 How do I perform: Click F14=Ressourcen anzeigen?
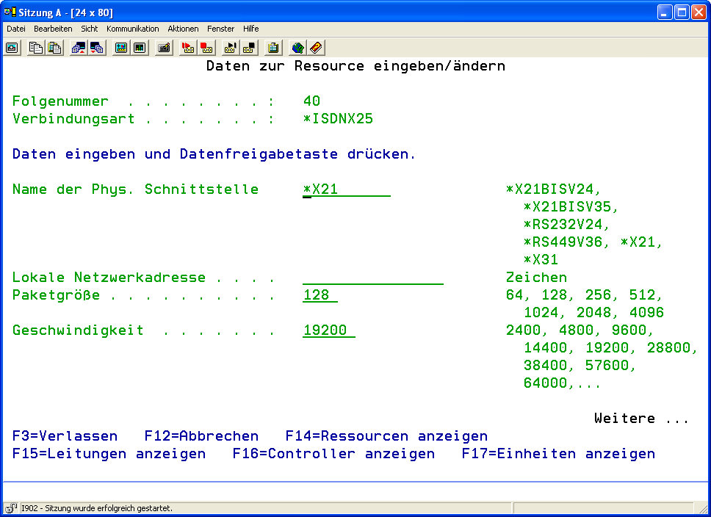click(386, 436)
